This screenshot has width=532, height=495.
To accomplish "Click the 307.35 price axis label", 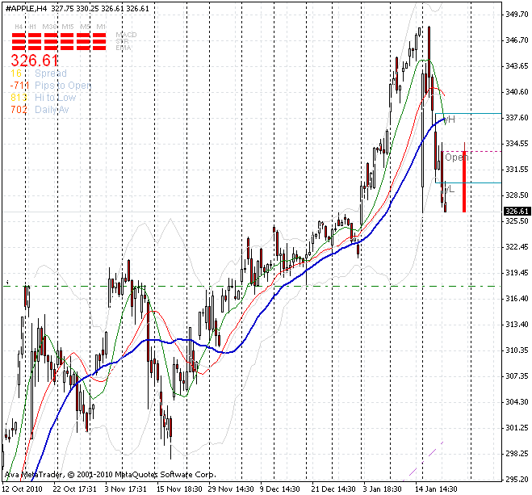I will [517, 376].
